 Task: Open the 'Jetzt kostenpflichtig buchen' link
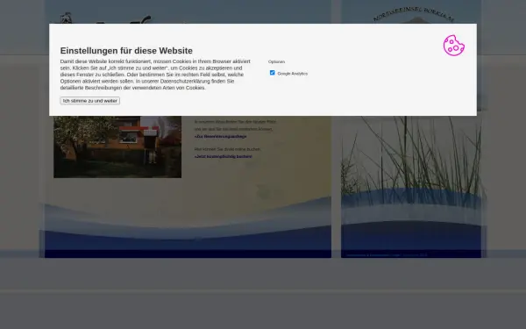(x=223, y=156)
